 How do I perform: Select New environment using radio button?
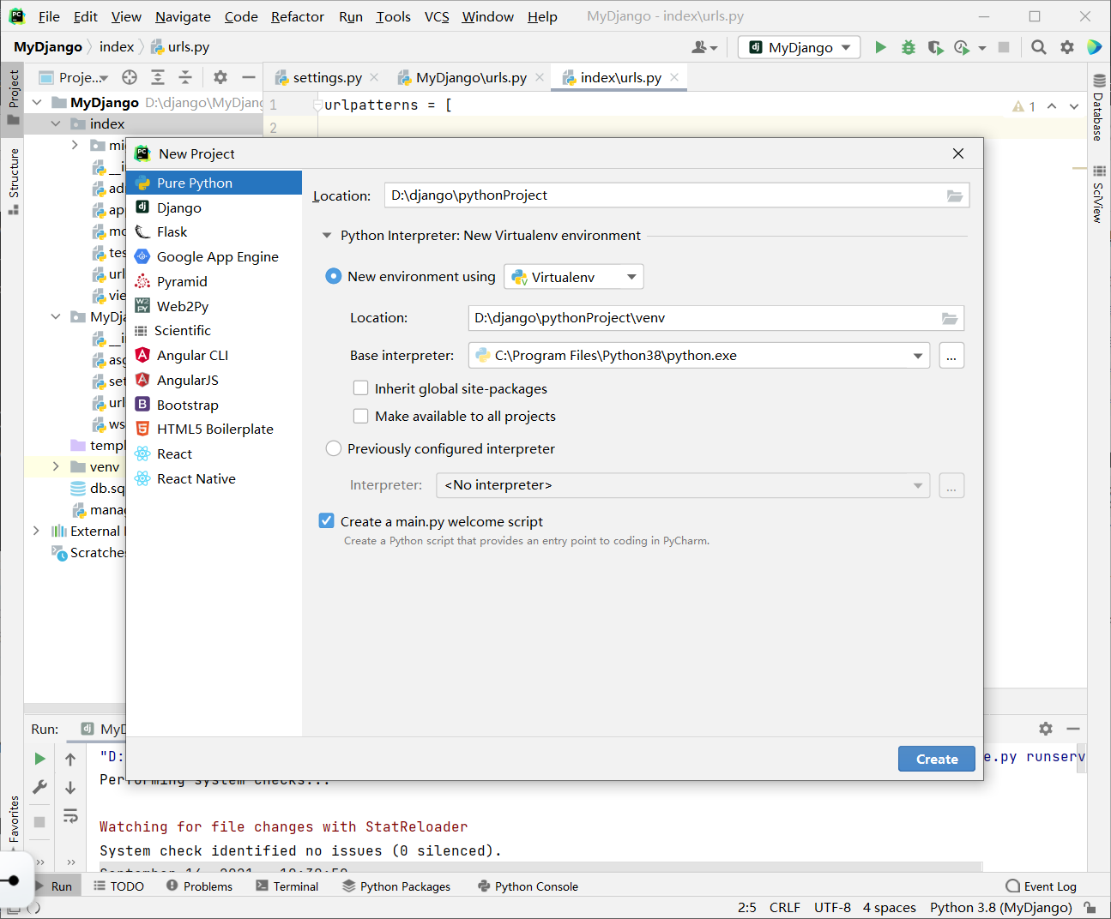pos(334,276)
